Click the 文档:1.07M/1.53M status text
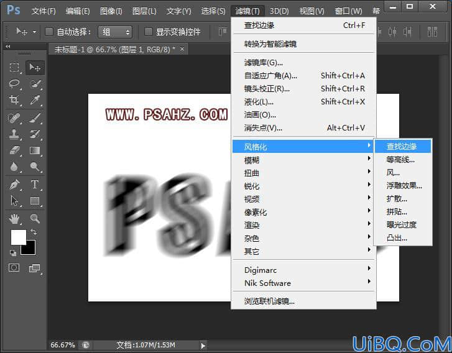 [x=145, y=345]
